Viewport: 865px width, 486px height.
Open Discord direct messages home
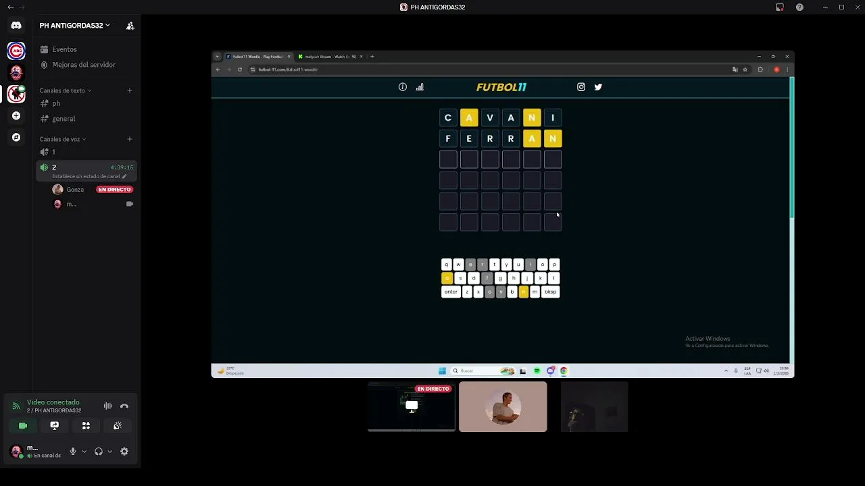pyautogui.click(x=16, y=26)
